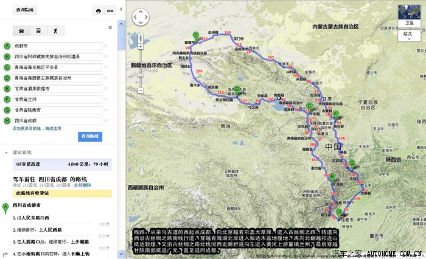Screen dimensions: 426x259
Task: Click the link share icon
Action: coord(110,11)
